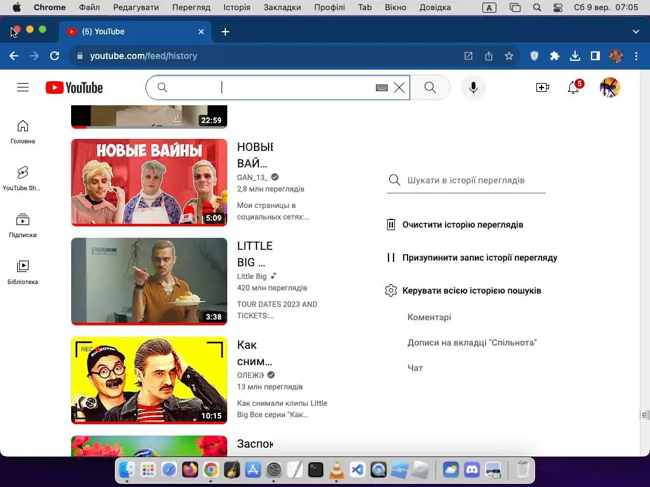Screen dimensions: 650x487
Task: Open Spotlight search in menu bar
Action: tap(537, 8)
